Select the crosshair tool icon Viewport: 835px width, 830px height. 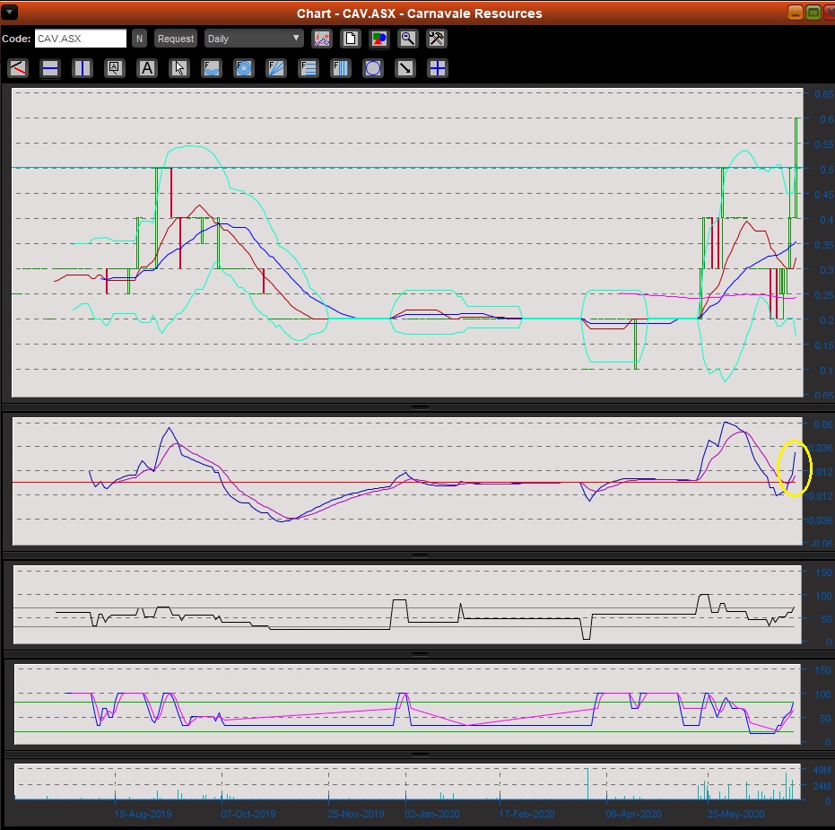coord(438,68)
